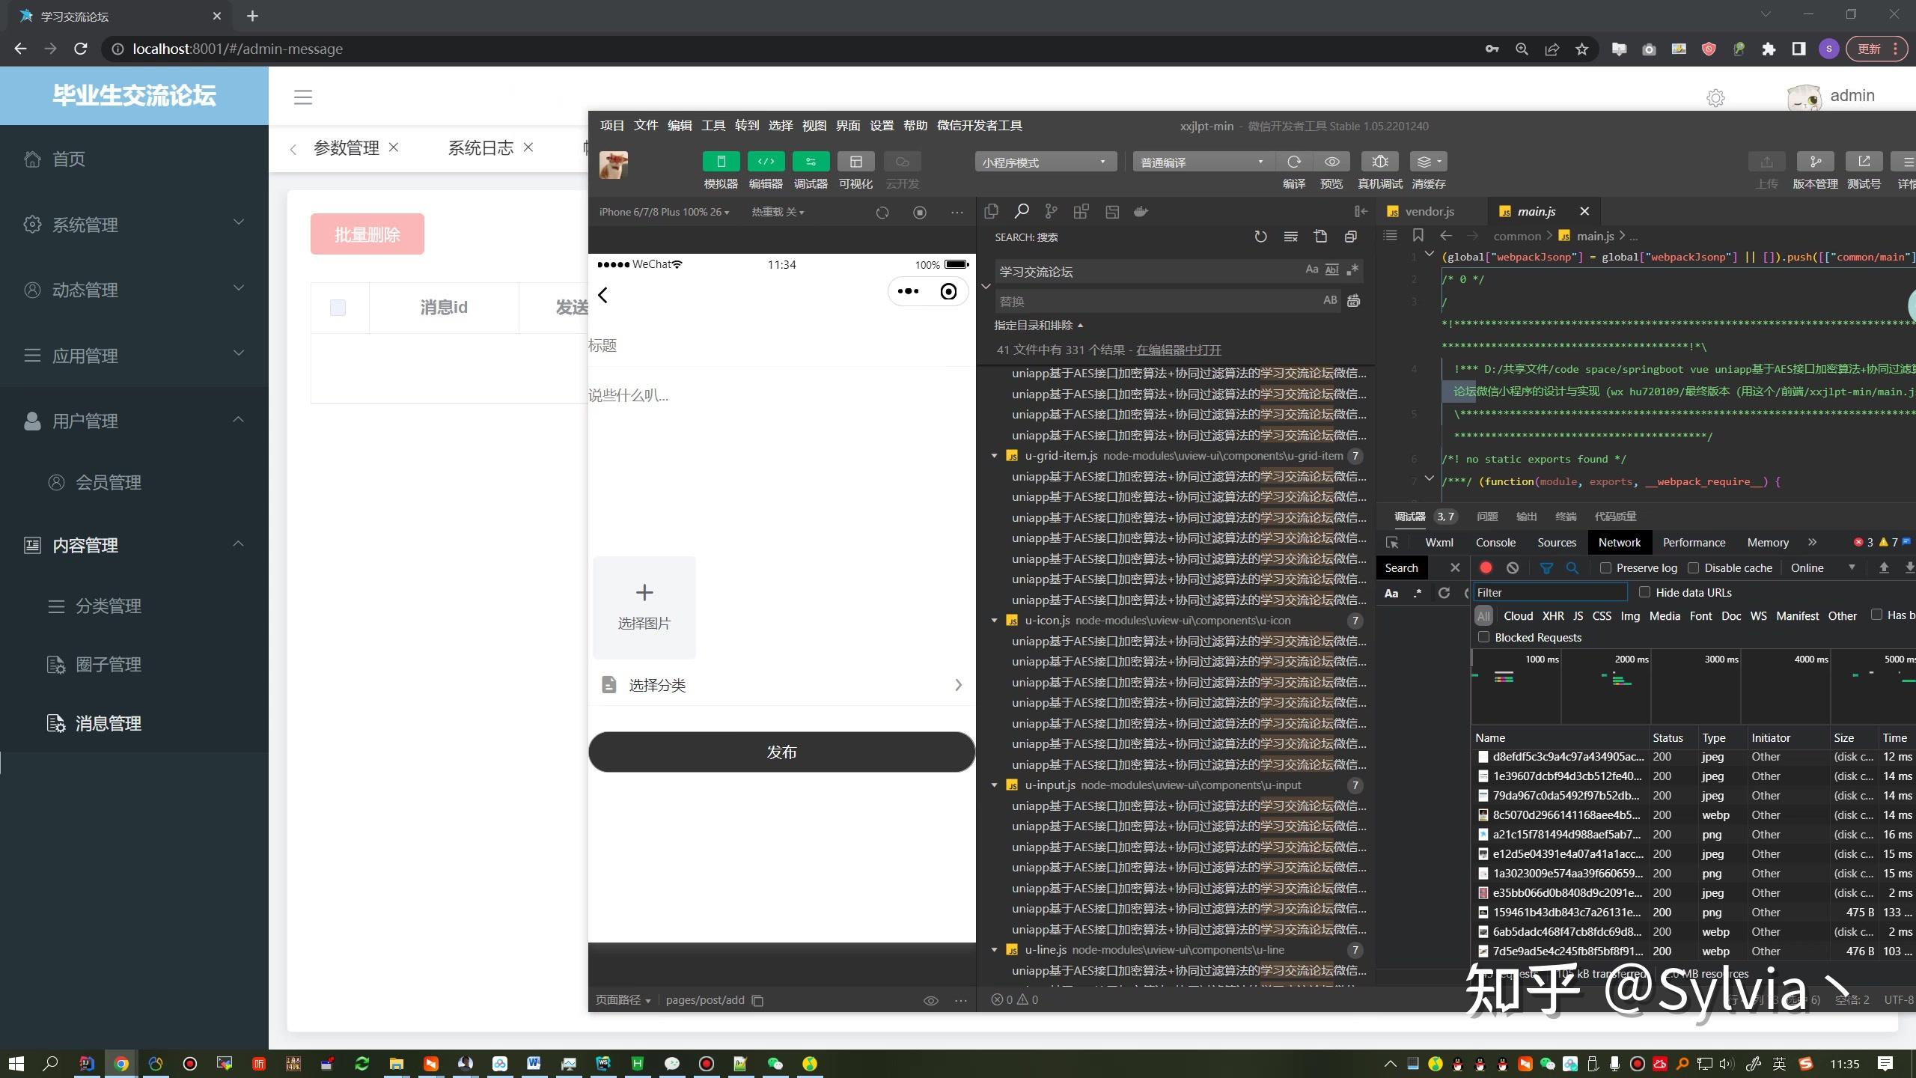Click the 发布 publish button

pyautogui.click(x=781, y=752)
